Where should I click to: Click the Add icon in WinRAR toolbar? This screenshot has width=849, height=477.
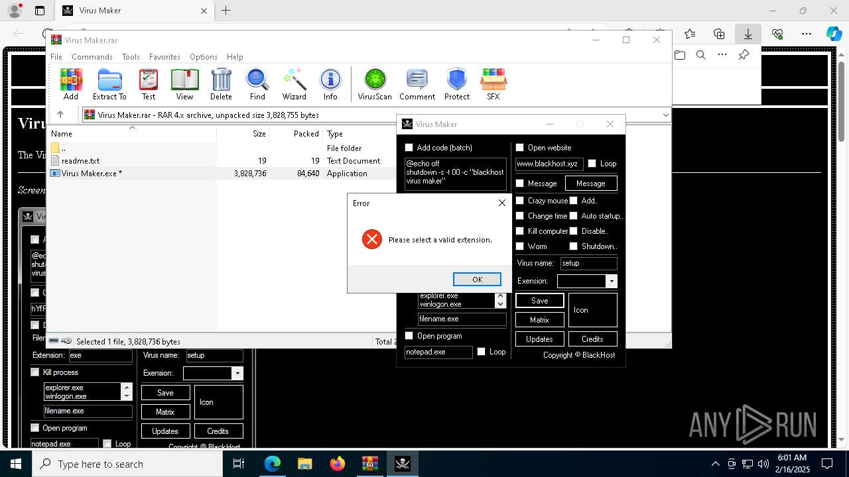71,84
